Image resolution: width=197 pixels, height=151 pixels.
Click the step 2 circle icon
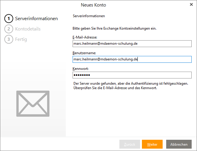coord(9,29)
